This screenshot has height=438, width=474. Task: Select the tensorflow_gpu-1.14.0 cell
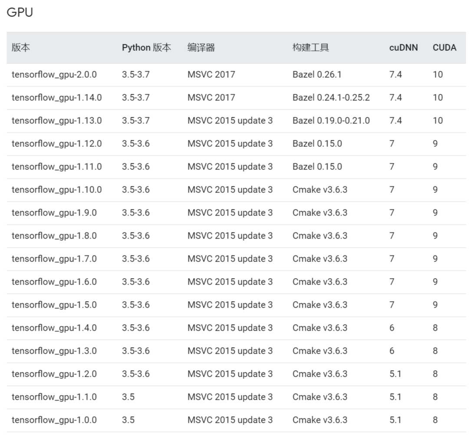tap(57, 98)
